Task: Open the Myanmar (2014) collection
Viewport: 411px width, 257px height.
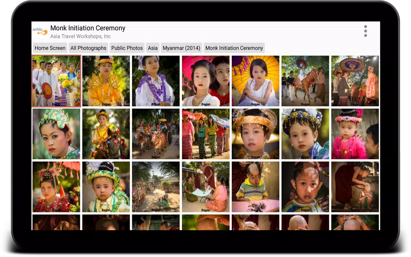Action: (x=181, y=48)
